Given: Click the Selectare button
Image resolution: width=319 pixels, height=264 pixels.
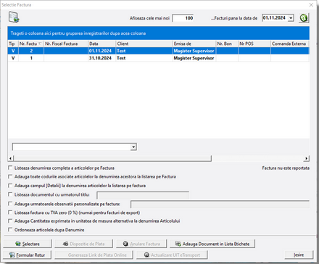Looking at the screenshot, I should coord(28,244).
